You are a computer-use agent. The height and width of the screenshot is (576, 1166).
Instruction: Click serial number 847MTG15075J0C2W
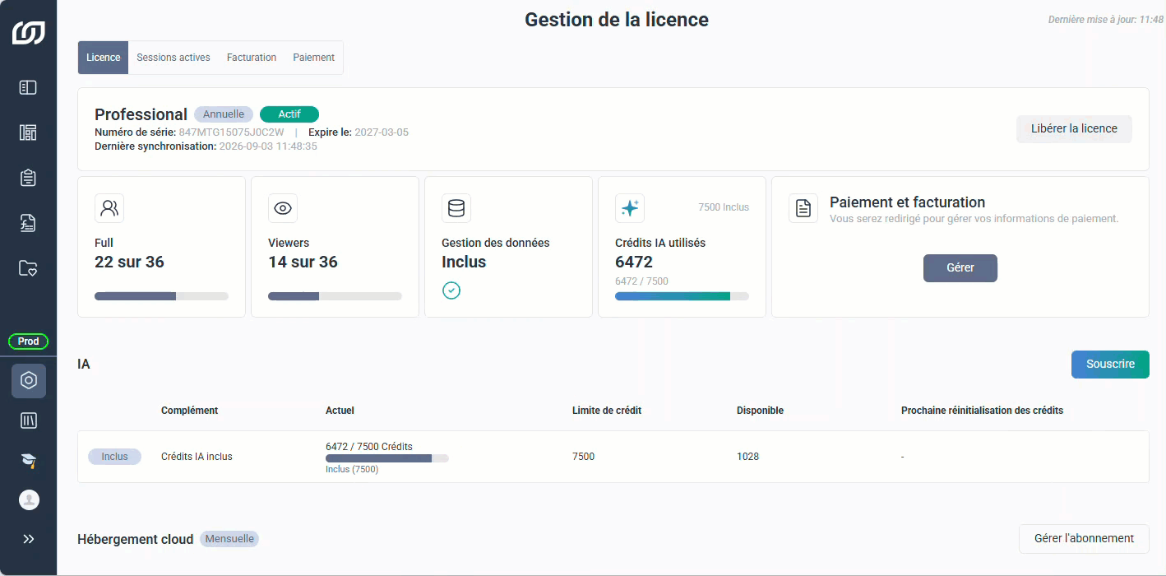point(231,132)
